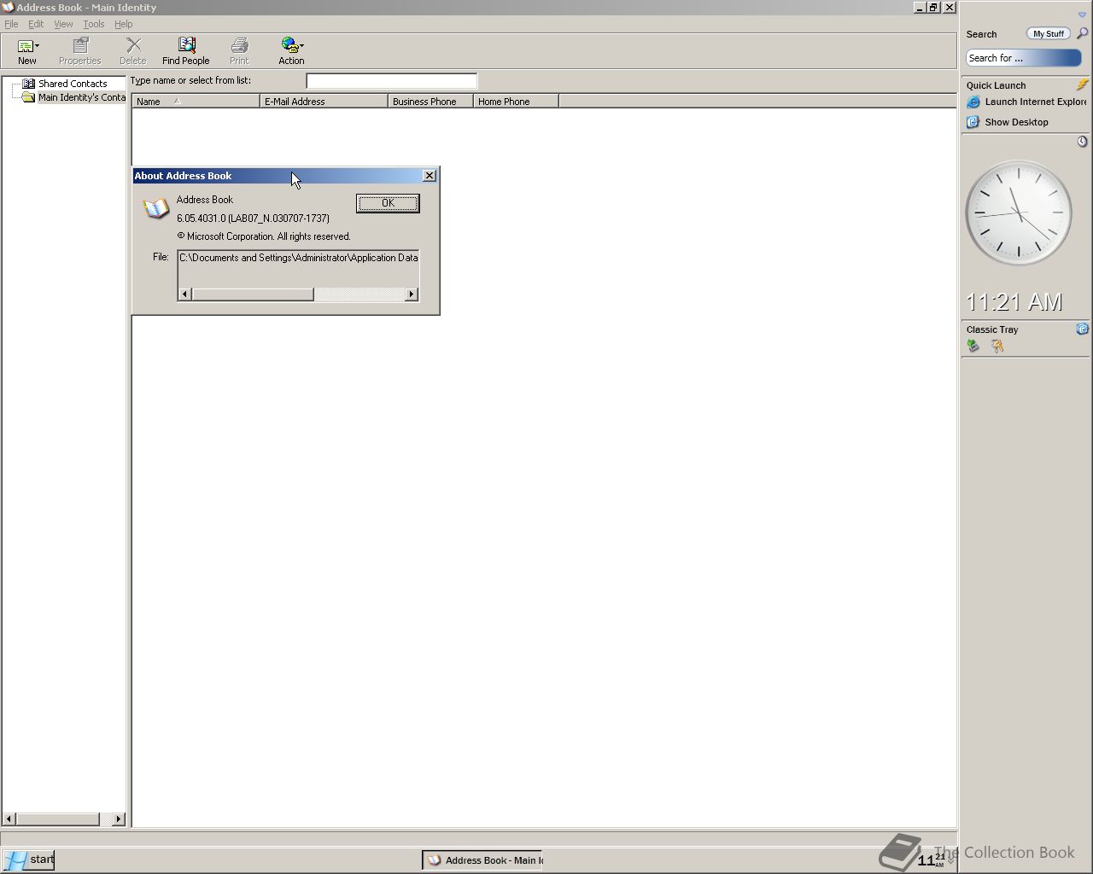1093x874 pixels.
Task: Open the File menu
Action: tap(11, 24)
